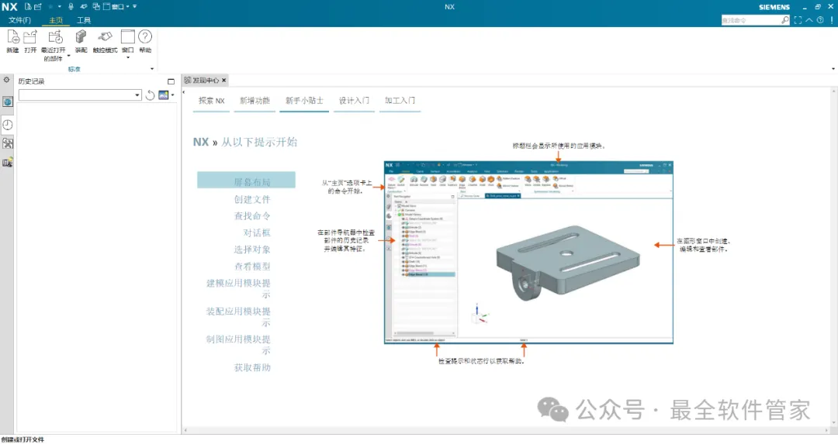Click the NX logo in the title bar
838x444 pixels.
click(x=9, y=7)
